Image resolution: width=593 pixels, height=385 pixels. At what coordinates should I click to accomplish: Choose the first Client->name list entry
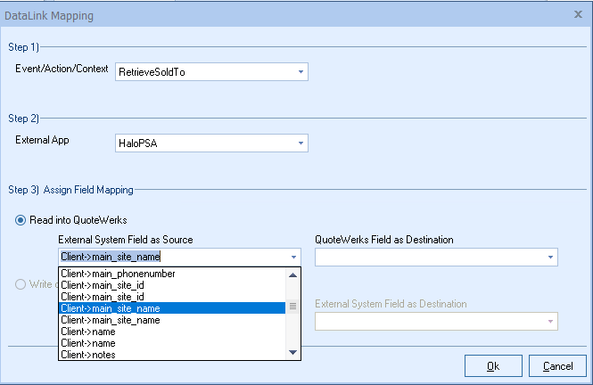pos(87,332)
